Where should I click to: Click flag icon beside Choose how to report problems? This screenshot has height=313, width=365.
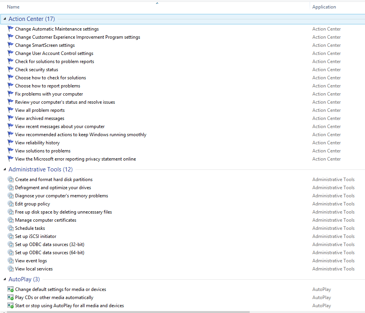[10, 86]
